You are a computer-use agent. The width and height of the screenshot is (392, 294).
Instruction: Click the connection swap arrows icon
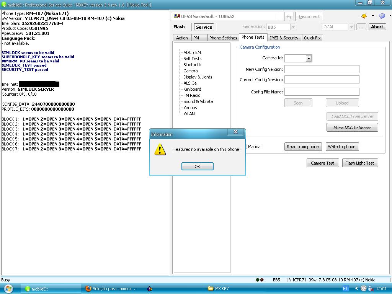[x=289, y=16]
